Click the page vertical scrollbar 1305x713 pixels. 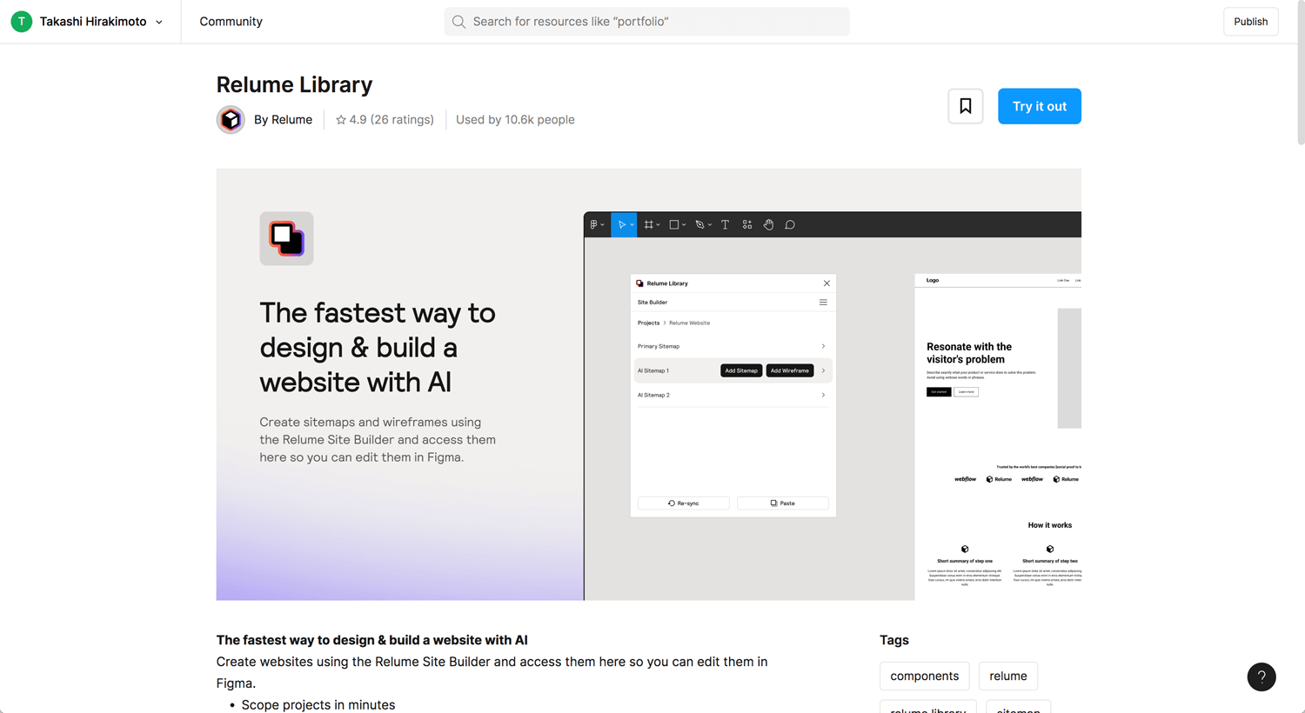click(1301, 74)
